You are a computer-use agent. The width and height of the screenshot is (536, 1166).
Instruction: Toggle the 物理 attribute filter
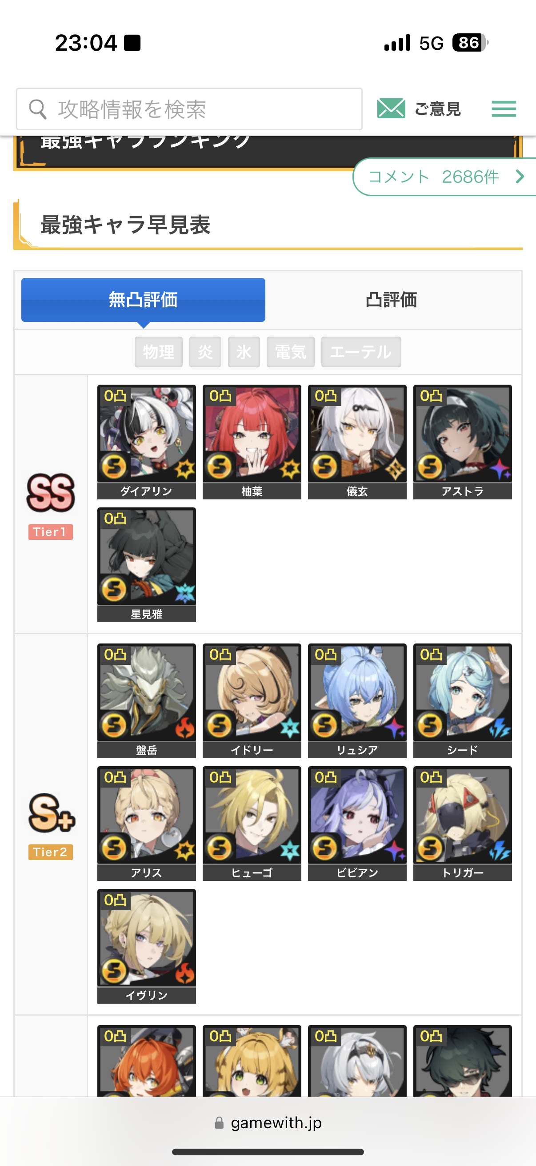click(x=159, y=352)
